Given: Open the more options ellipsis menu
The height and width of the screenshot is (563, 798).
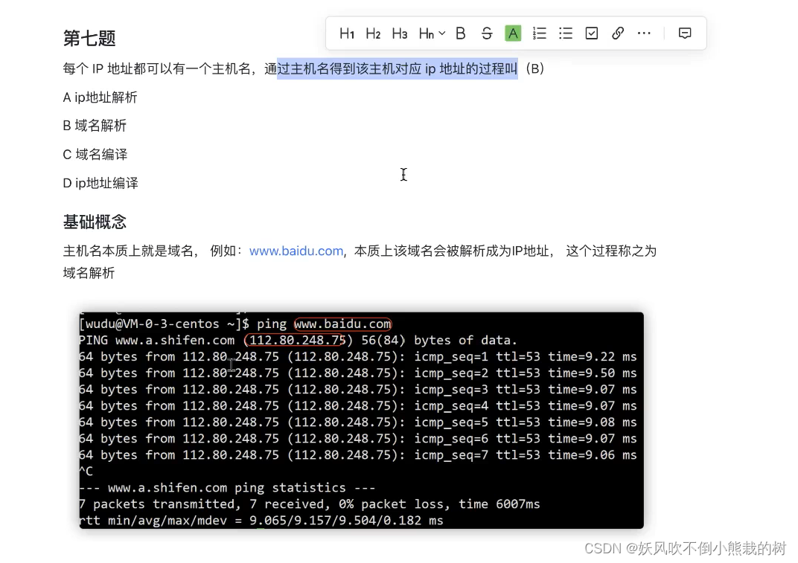Looking at the screenshot, I should coord(644,33).
